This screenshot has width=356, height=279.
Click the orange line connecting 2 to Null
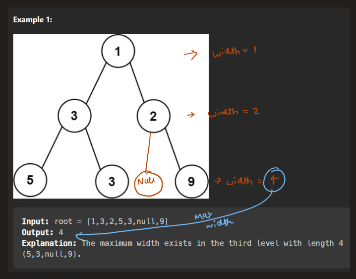(148, 149)
